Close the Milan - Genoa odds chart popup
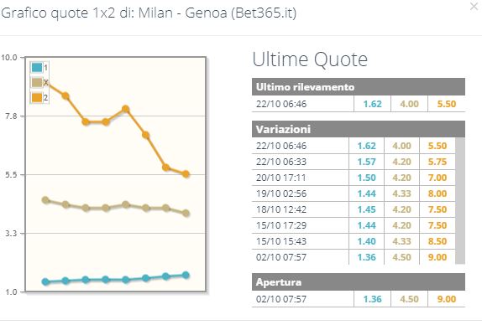This screenshot has width=482, height=325. [x=474, y=7]
